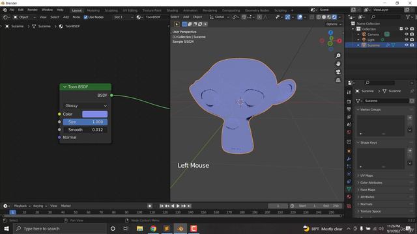The height and width of the screenshot is (234, 417).
Task: Collapse the Toon BSDF node
Action: click(x=65, y=86)
